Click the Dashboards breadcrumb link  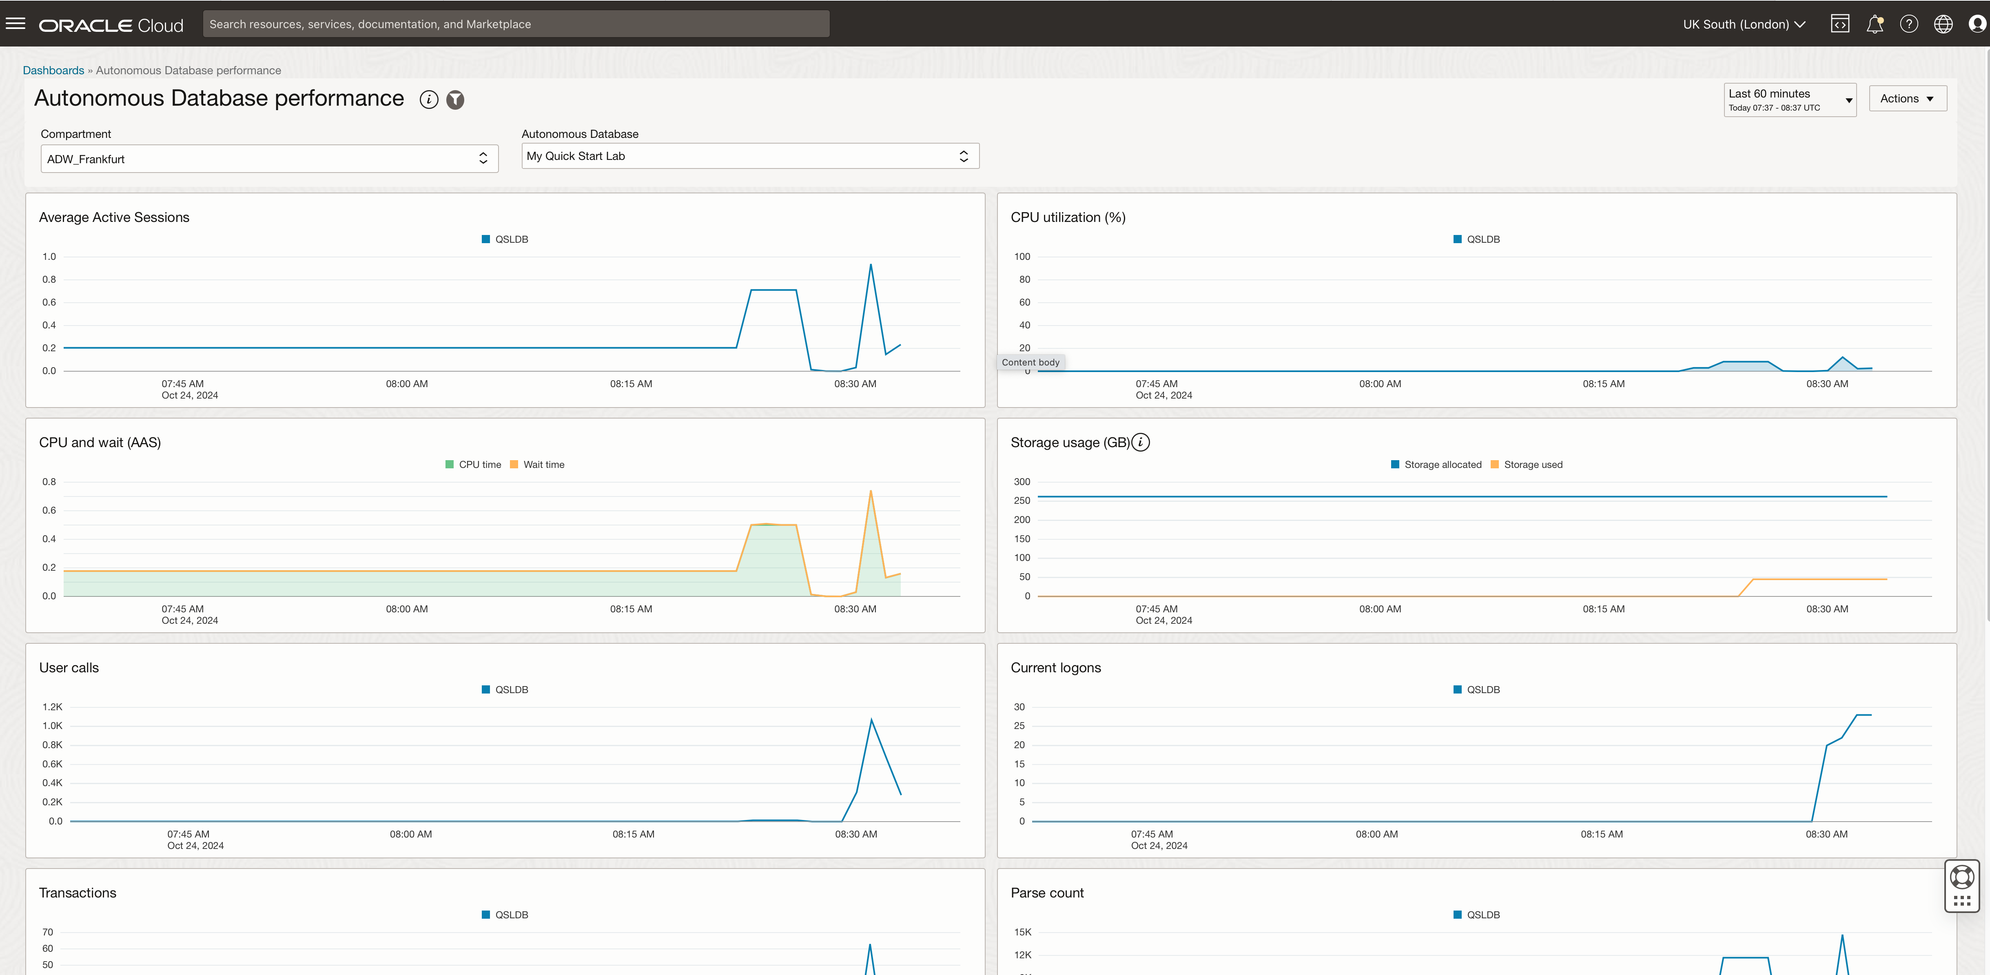(x=53, y=70)
